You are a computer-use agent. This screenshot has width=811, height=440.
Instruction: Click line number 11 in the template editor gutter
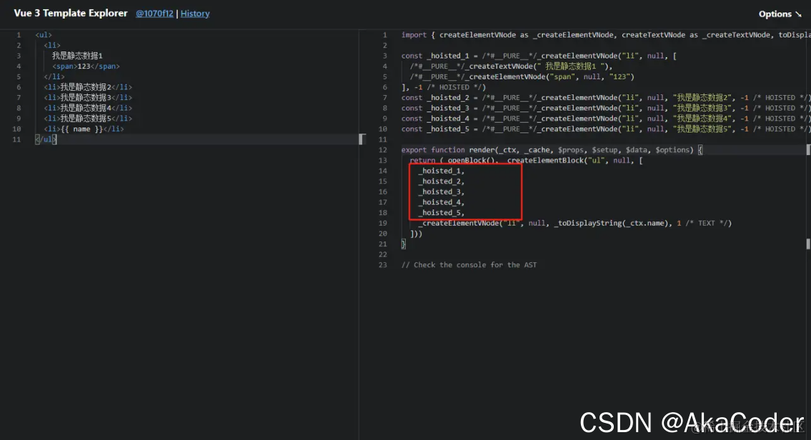point(16,139)
